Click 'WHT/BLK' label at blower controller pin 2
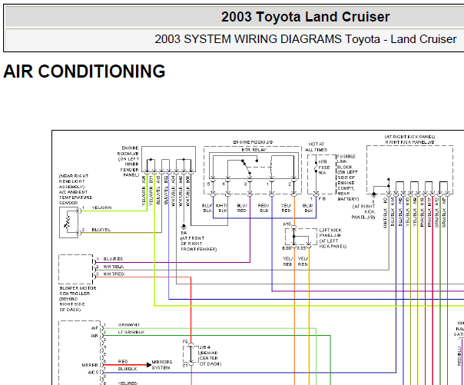The image size is (464, 385). click(x=114, y=267)
